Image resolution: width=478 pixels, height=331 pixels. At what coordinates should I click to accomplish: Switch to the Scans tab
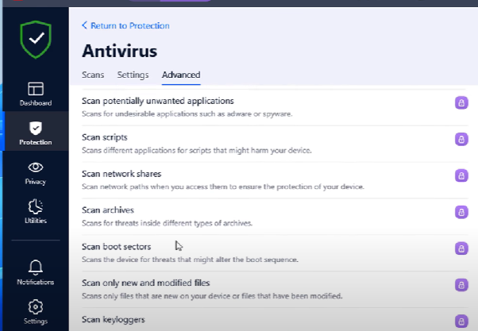tap(93, 75)
